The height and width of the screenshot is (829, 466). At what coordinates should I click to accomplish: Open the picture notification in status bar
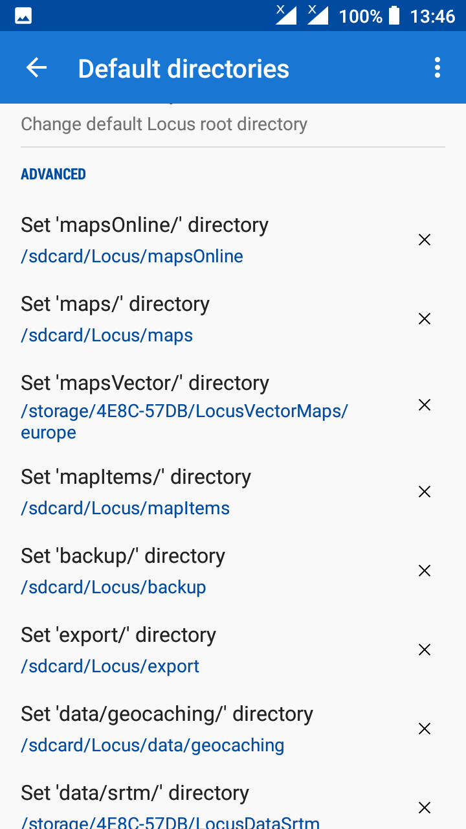click(23, 16)
